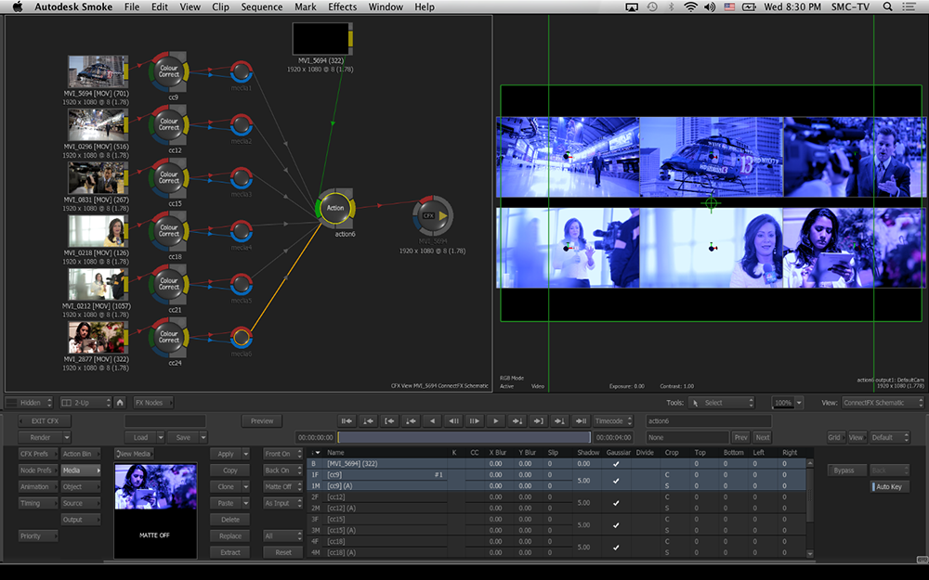Open the Tools Select dropdown
929x580 pixels.
pyautogui.click(x=723, y=403)
